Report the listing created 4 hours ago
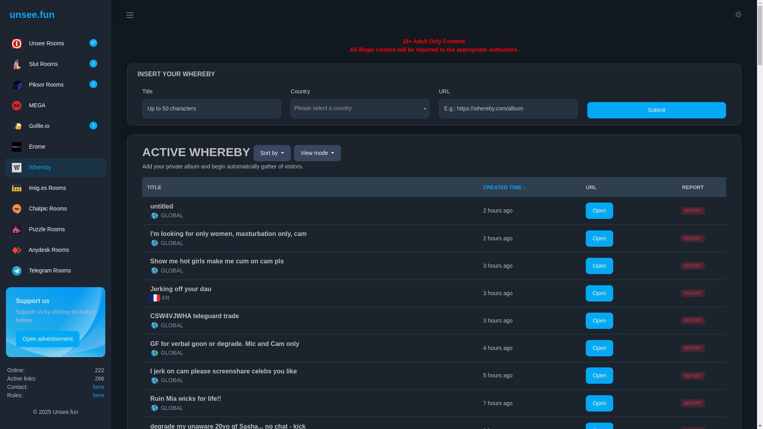 (692, 348)
